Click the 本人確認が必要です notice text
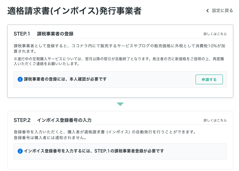 (x=65, y=79)
